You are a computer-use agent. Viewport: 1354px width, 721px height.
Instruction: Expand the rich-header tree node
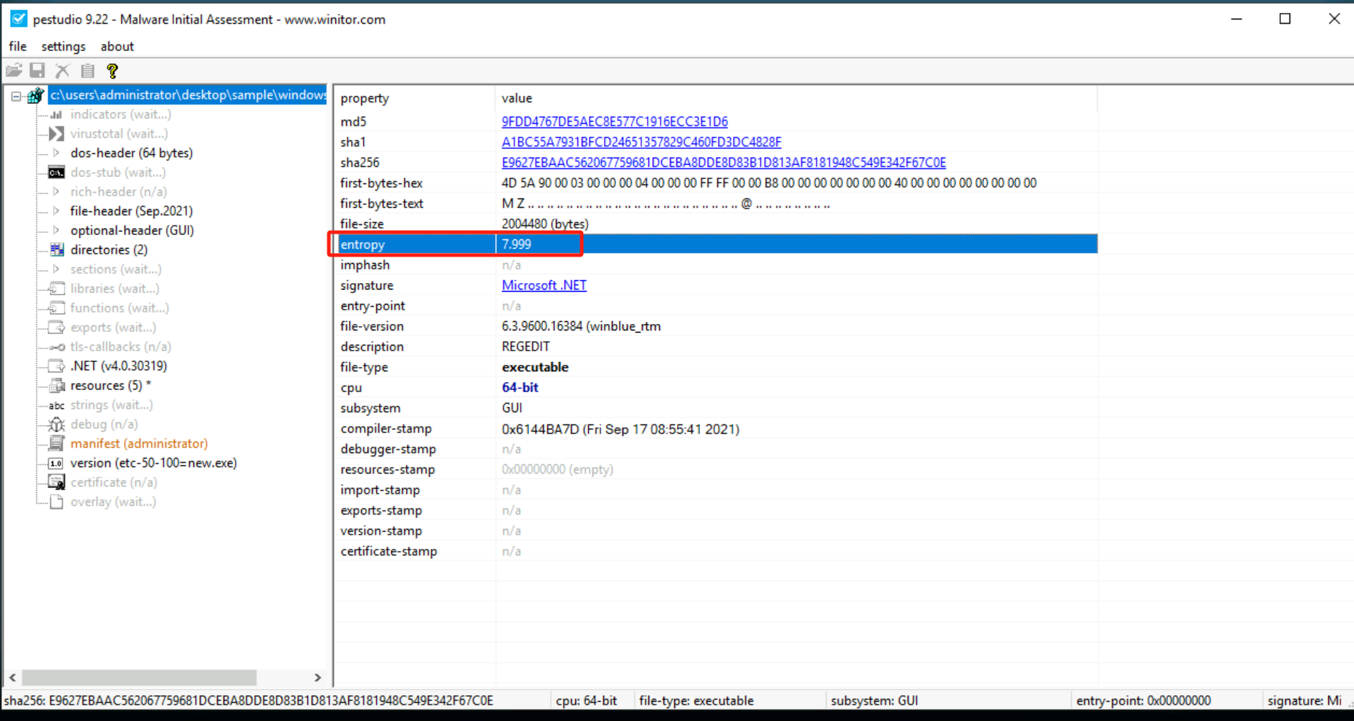pyautogui.click(x=57, y=192)
